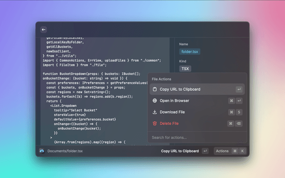This screenshot has height=178, width=285.
Task: Click the cloud extension icon in bottom bar
Action: click(x=42, y=151)
